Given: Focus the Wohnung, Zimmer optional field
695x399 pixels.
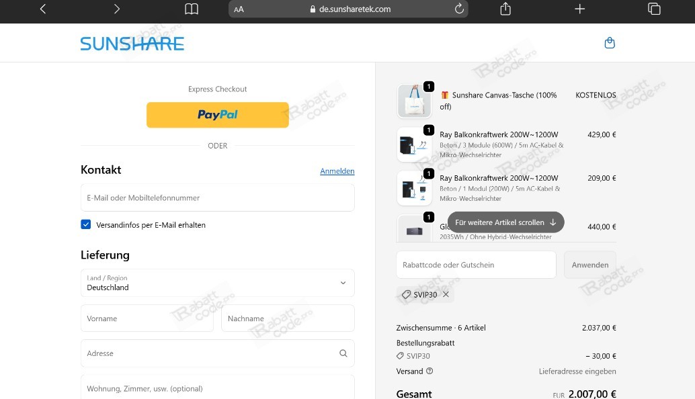Looking at the screenshot, I should (x=218, y=388).
